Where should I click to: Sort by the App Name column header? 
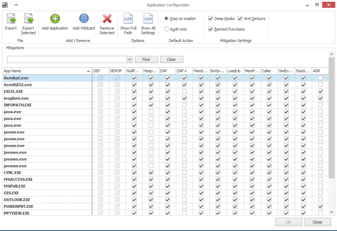tap(46, 71)
